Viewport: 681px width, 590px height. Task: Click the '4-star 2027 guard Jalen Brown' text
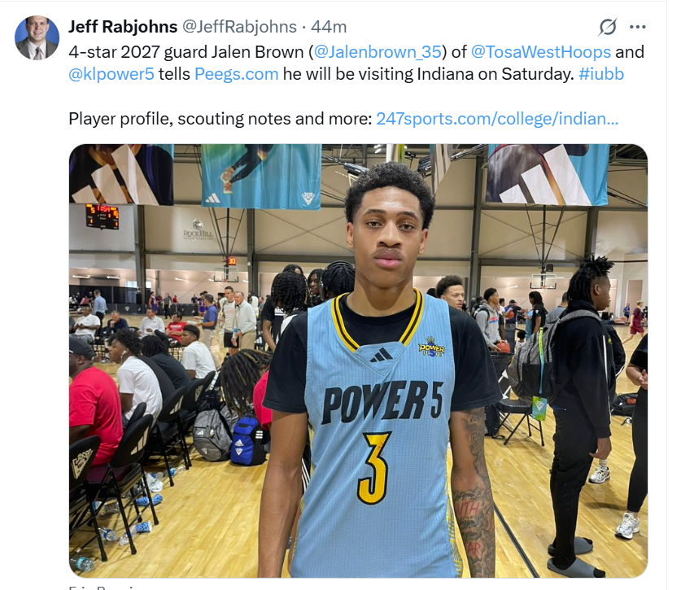186,52
